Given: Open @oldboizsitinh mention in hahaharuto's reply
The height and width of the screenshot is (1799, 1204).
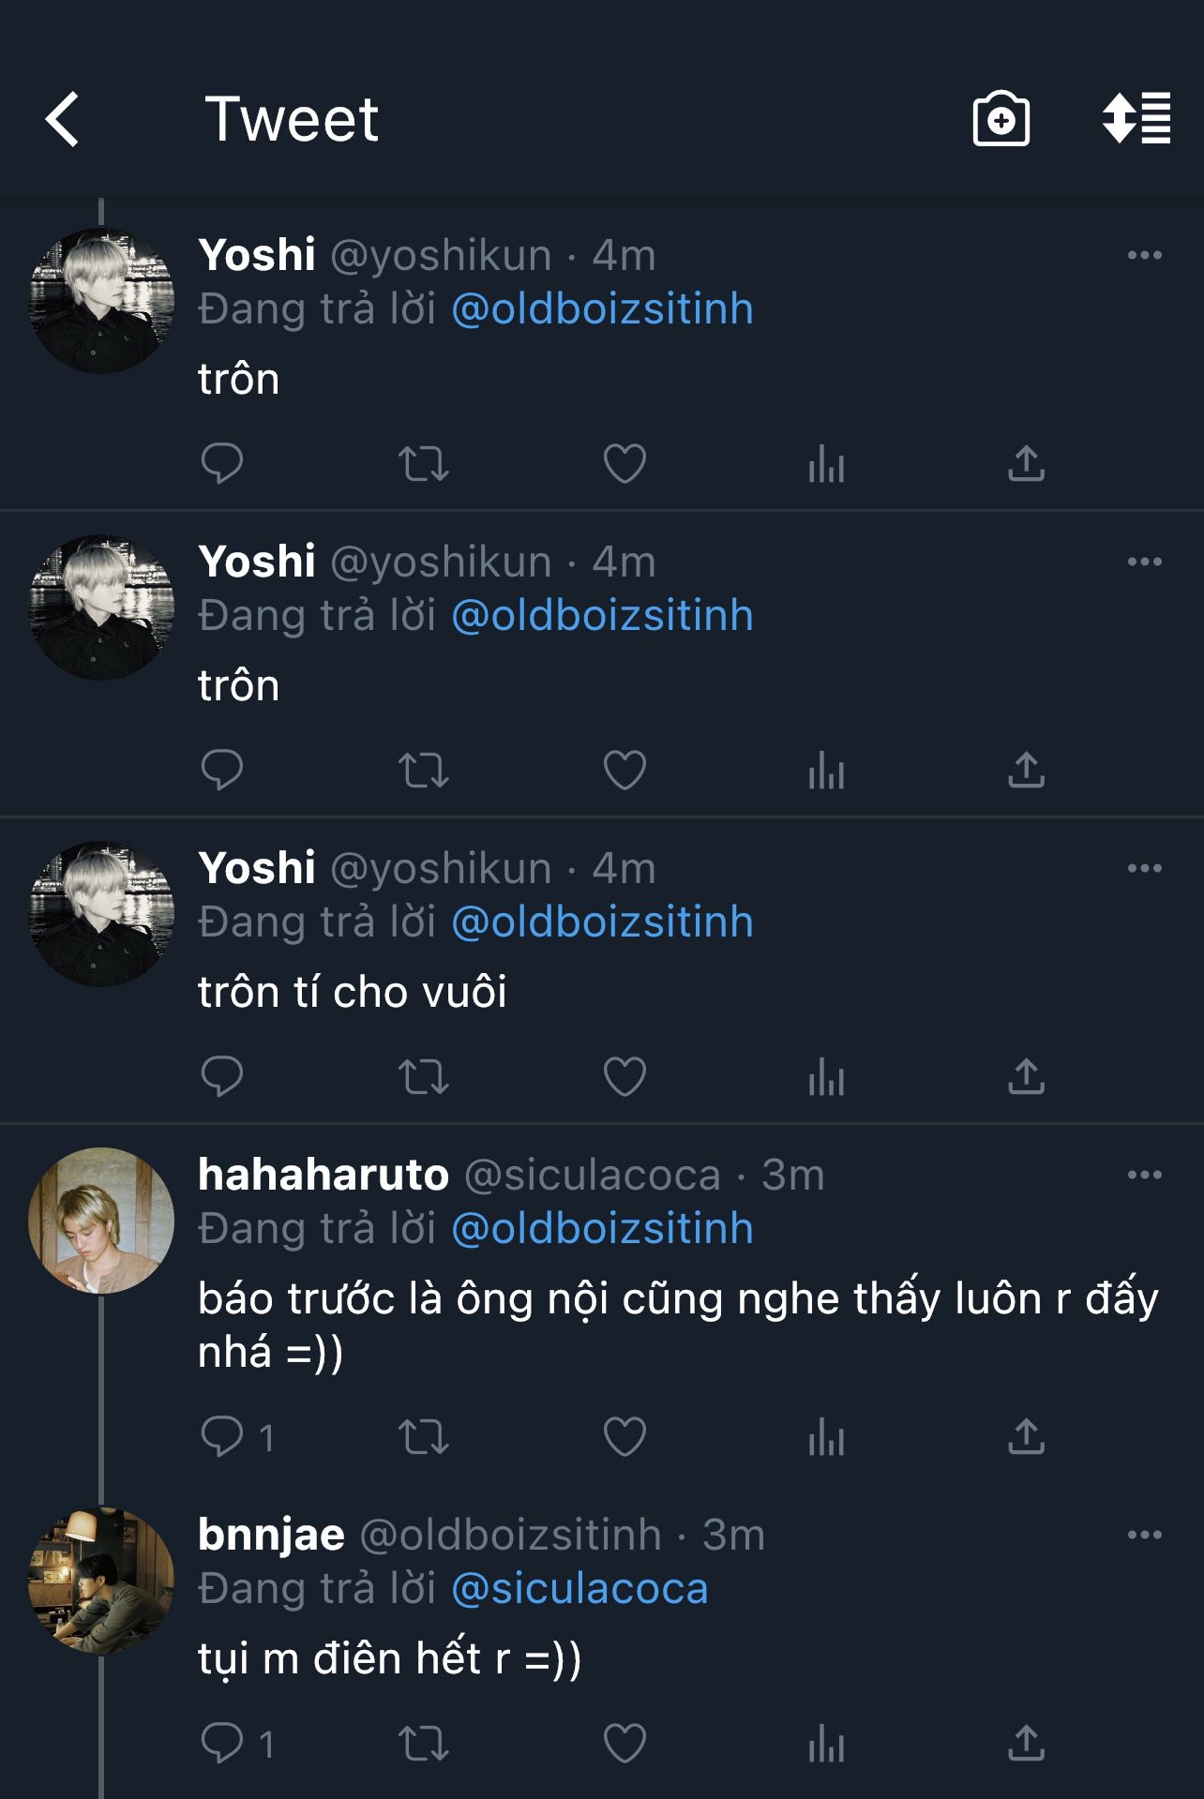Looking at the screenshot, I should (x=602, y=1229).
